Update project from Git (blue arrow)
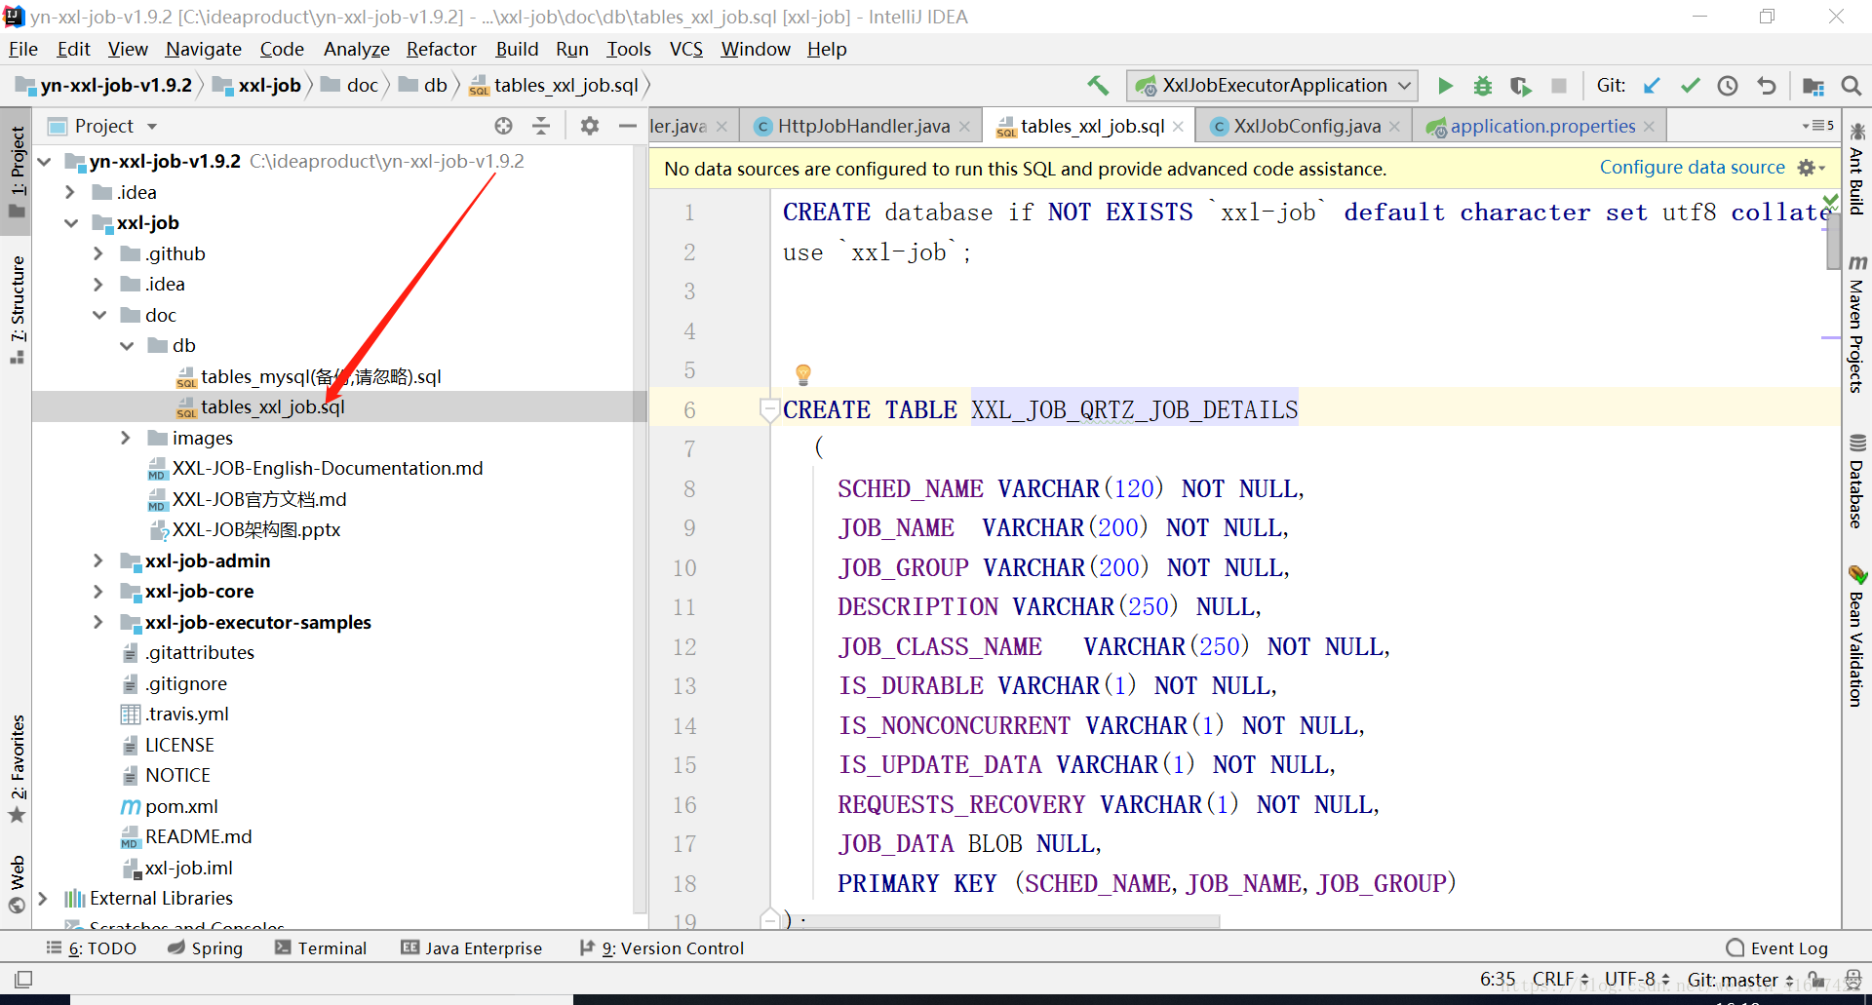The width and height of the screenshot is (1872, 1005). click(x=1652, y=86)
